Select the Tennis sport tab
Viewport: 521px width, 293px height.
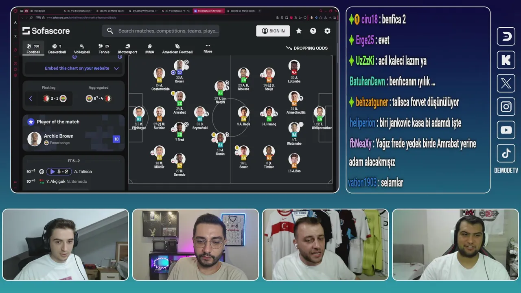104,49
